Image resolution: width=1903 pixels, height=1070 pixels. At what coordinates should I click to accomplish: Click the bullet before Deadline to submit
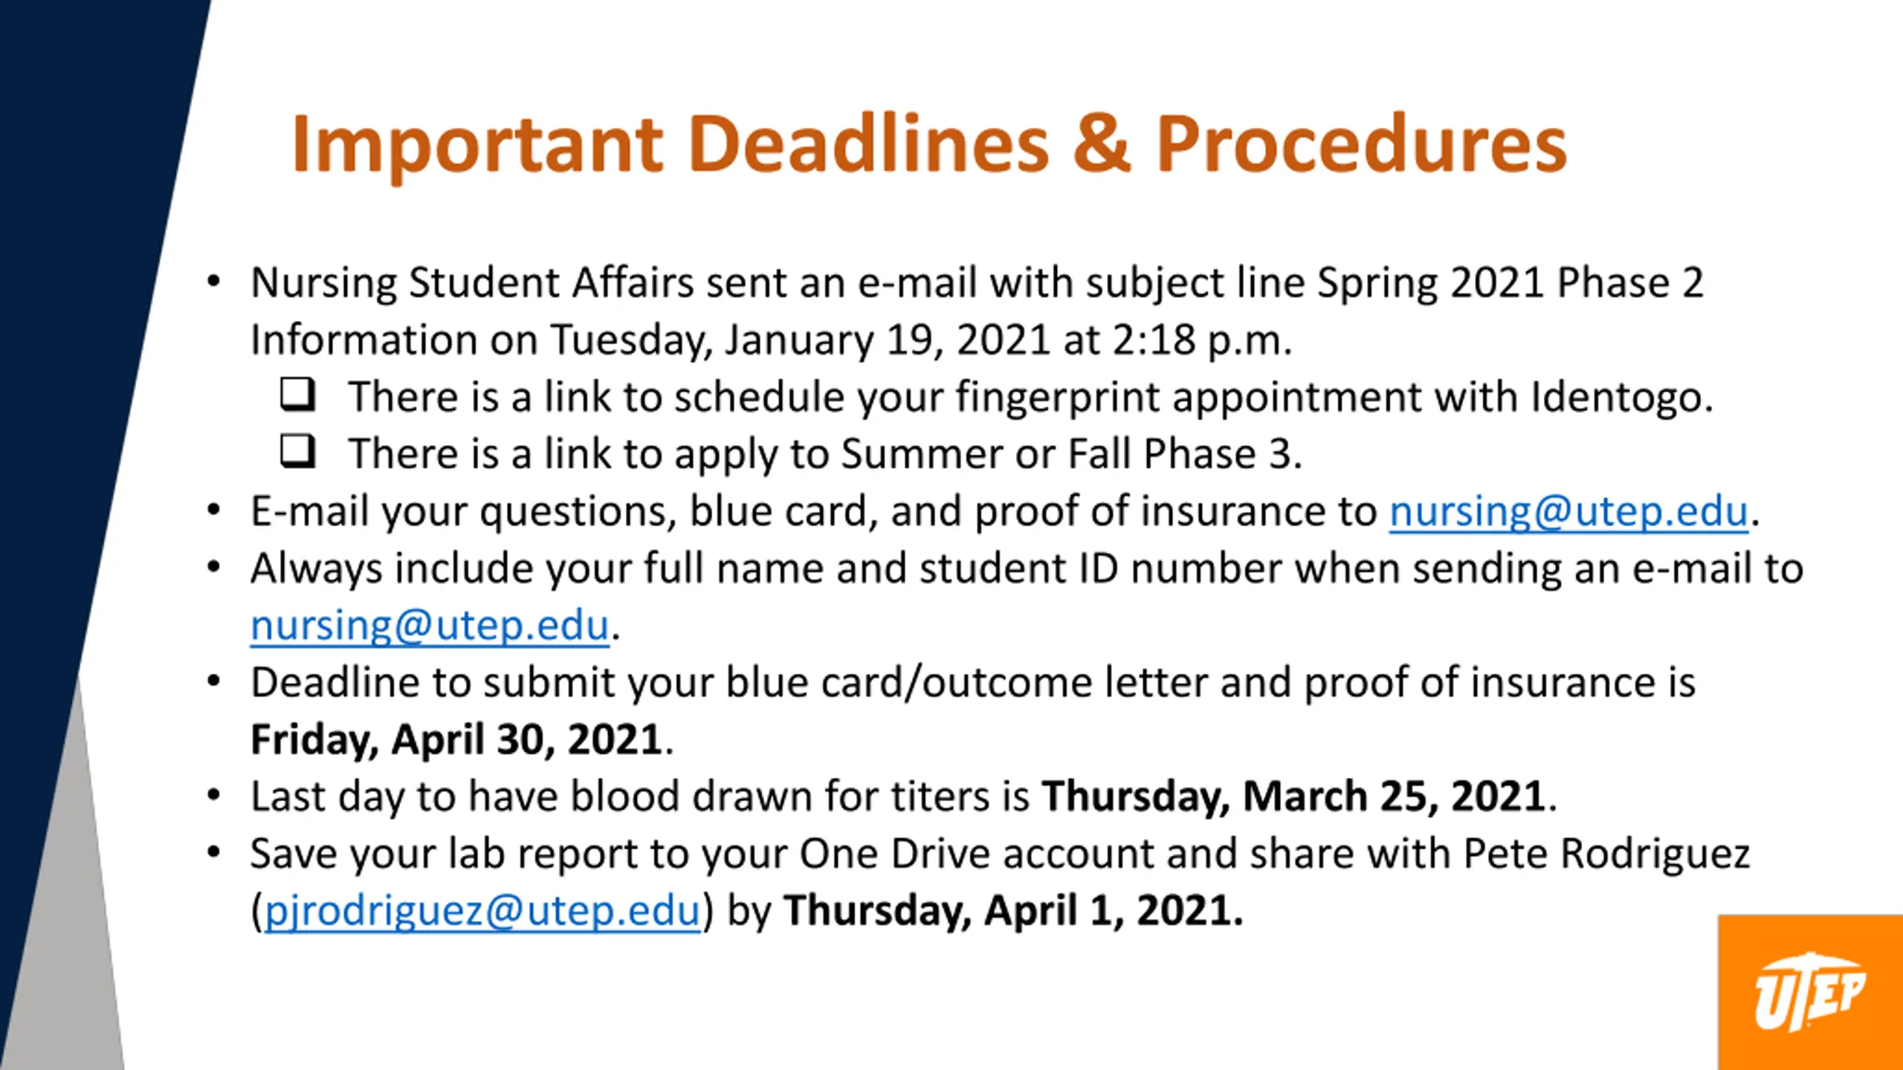coord(214,682)
